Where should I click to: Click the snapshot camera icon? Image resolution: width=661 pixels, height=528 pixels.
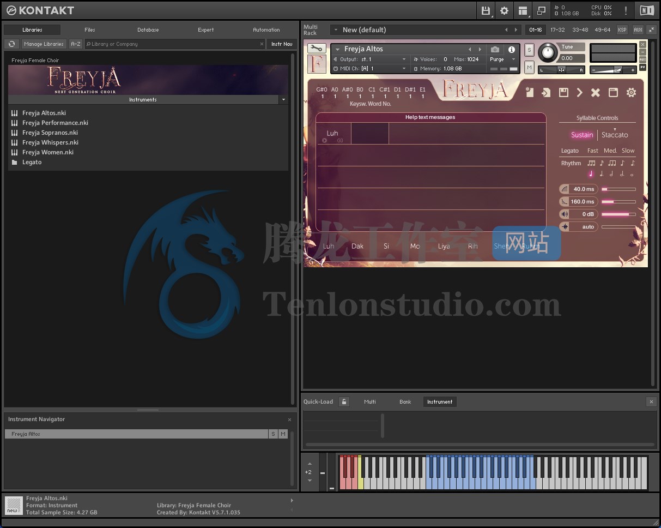(x=495, y=50)
